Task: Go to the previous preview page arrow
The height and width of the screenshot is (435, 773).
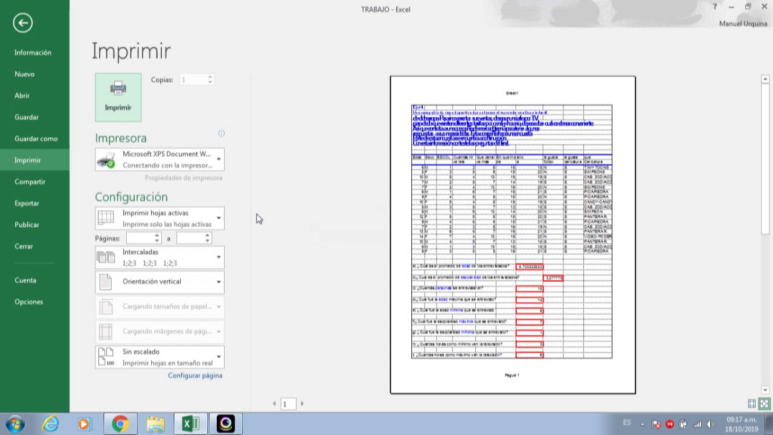Action: coord(274,404)
